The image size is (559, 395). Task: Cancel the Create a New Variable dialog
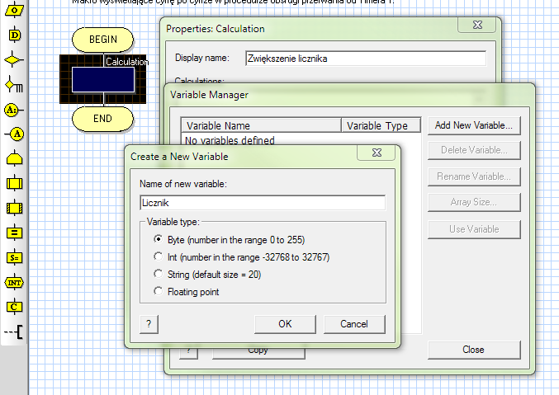[x=354, y=324]
